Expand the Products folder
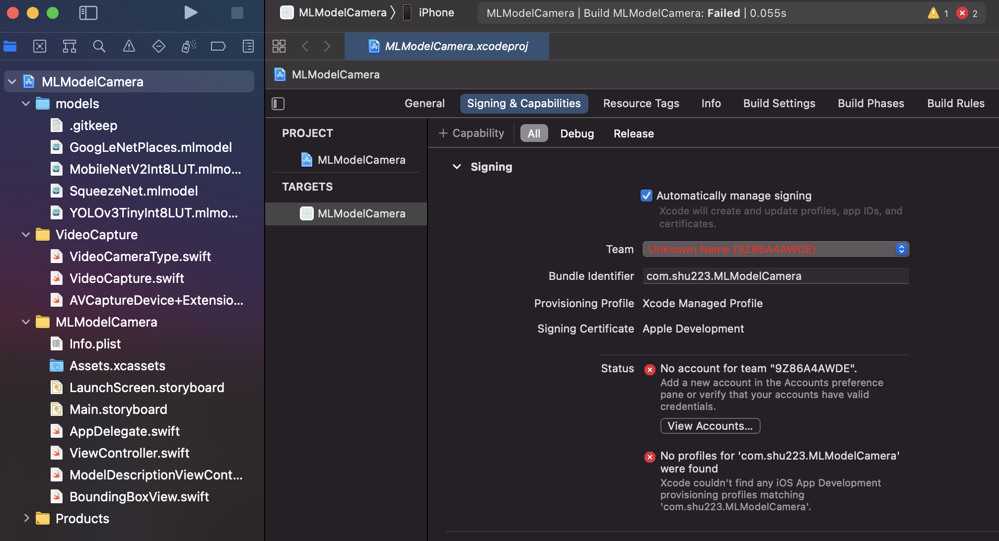The image size is (999, 541). click(26, 518)
